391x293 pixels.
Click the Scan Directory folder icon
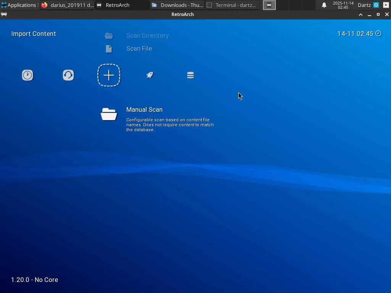[x=109, y=36]
